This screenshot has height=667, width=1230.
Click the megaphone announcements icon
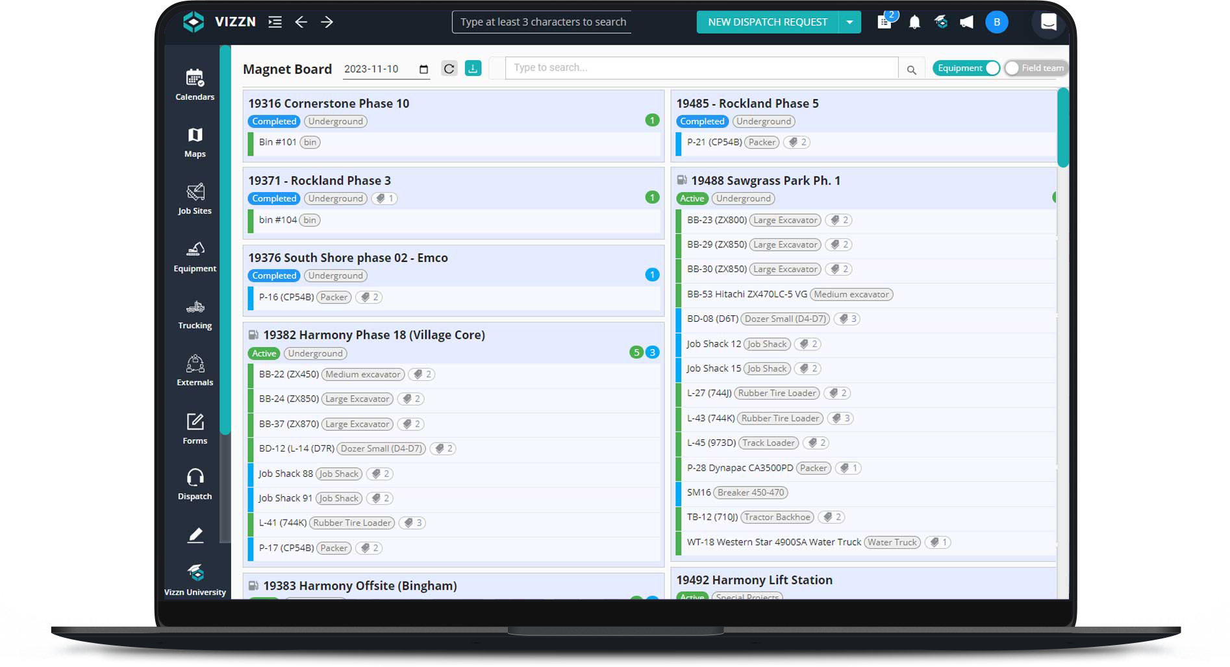tap(966, 22)
